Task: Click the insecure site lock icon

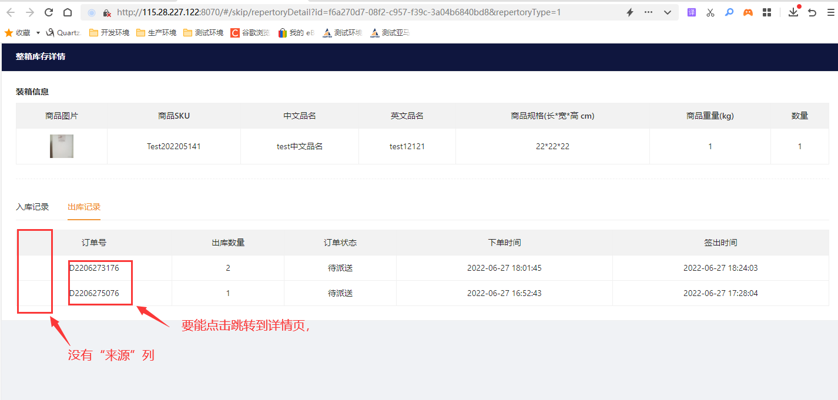Action: (106, 12)
